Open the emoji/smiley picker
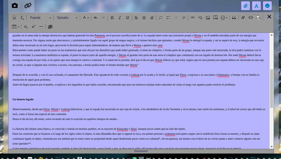The width and height of the screenshot is (281, 159). (223, 17)
